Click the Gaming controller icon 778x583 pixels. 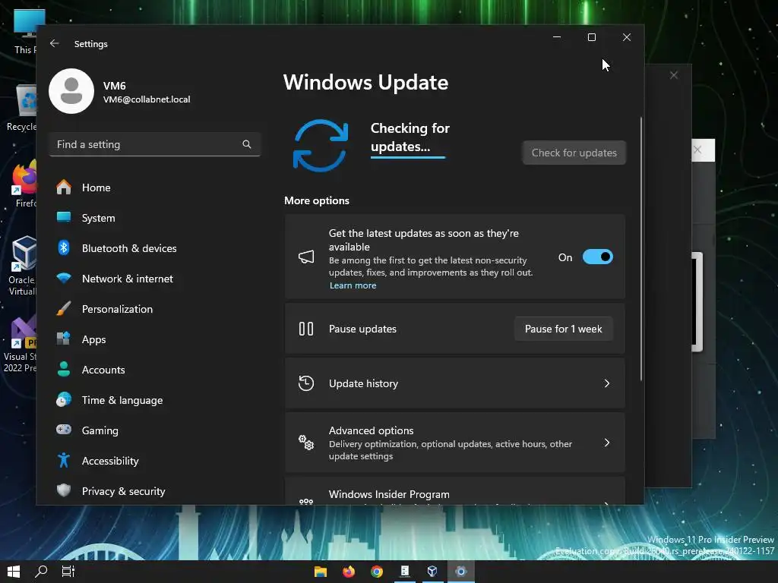64,430
